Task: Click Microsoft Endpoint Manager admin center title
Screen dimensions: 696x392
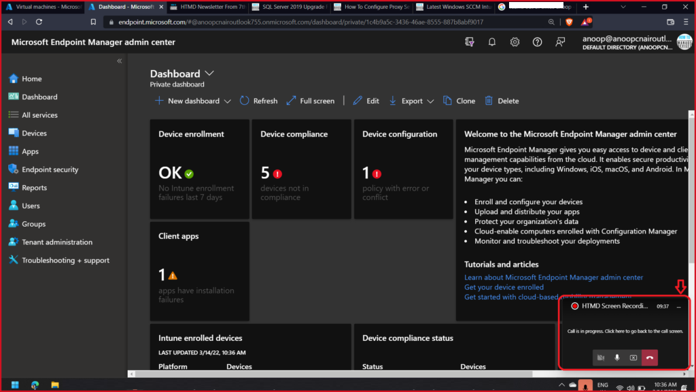Action: (x=93, y=42)
